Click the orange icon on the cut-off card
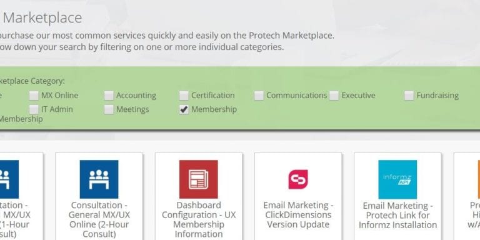Viewport: 480px width, 240px height. click(x=479, y=179)
